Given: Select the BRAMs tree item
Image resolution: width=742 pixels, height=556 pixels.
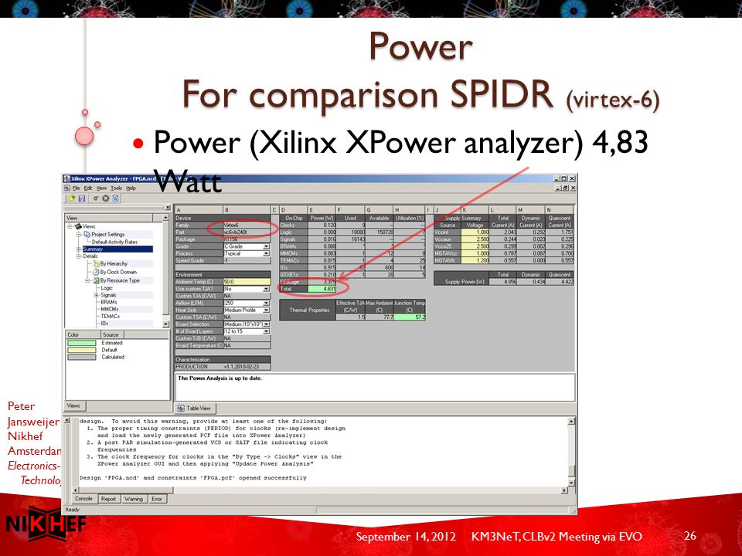Looking at the screenshot, I should (x=109, y=302).
